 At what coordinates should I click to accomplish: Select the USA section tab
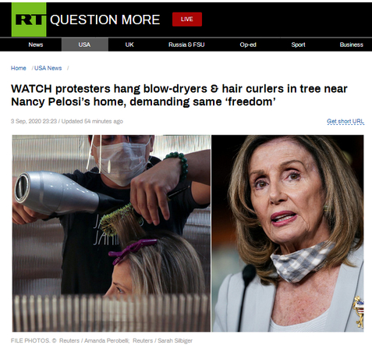(85, 44)
